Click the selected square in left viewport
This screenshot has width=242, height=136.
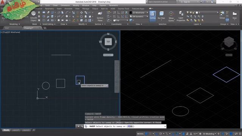point(80,80)
